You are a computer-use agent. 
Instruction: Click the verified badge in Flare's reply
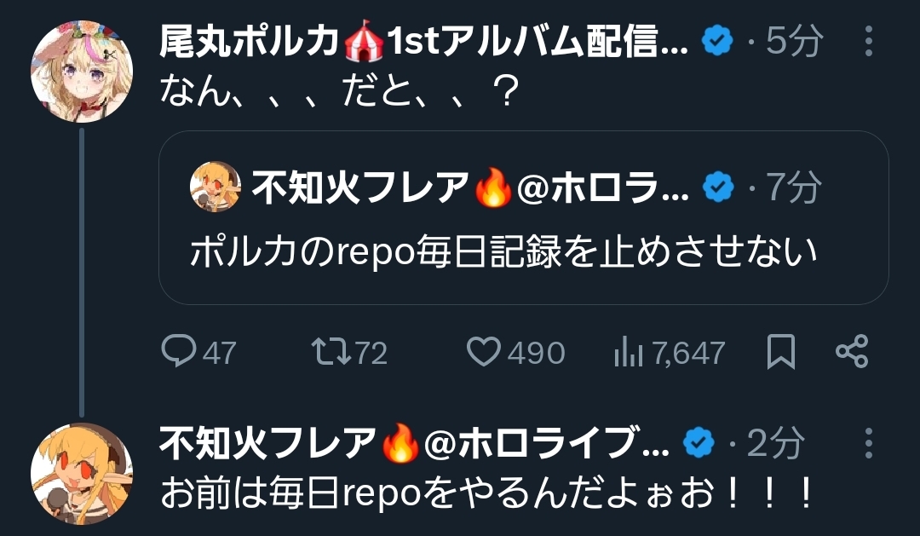pyautogui.click(x=699, y=442)
